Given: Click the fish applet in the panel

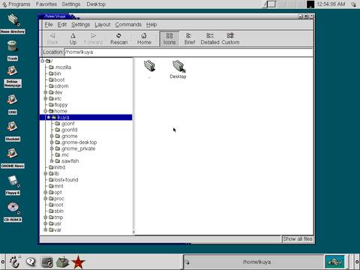Looking at the screenshot, I should (x=334, y=262).
